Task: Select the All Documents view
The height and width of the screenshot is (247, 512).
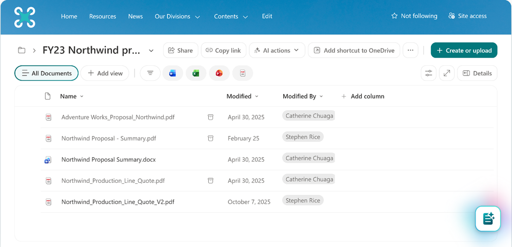Action: click(46, 73)
